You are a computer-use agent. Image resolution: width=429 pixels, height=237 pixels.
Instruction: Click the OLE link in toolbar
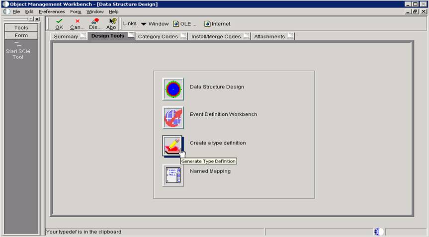[185, 24]
